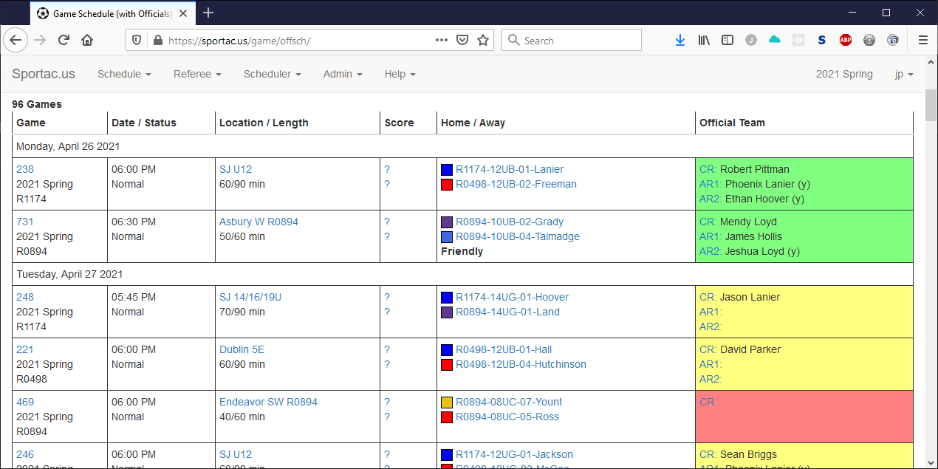
Task: Open Library history and bookmarks
Action: coord(704,41)
